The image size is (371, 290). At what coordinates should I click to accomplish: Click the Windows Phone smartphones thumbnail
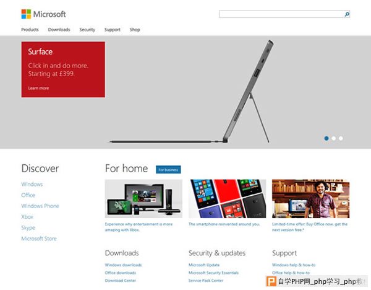(228, 199)
